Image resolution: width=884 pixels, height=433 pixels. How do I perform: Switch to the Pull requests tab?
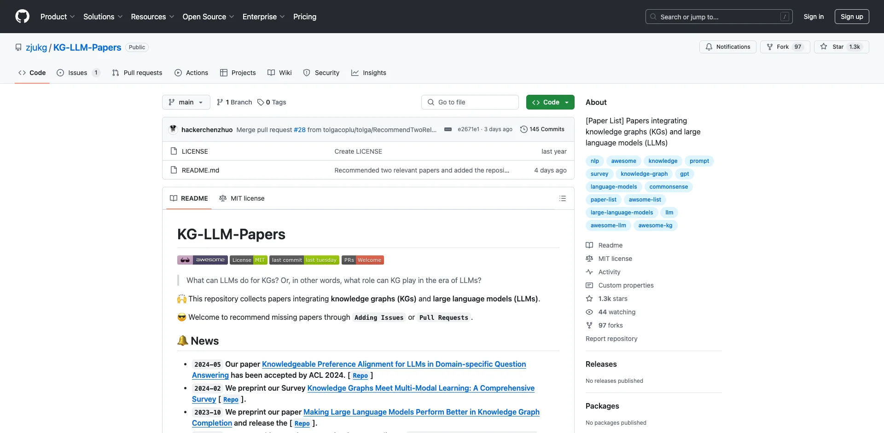pyautogui.click(x=137, y=73)
